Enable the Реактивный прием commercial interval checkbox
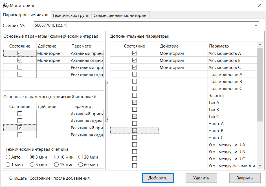 tap(19, 67)
